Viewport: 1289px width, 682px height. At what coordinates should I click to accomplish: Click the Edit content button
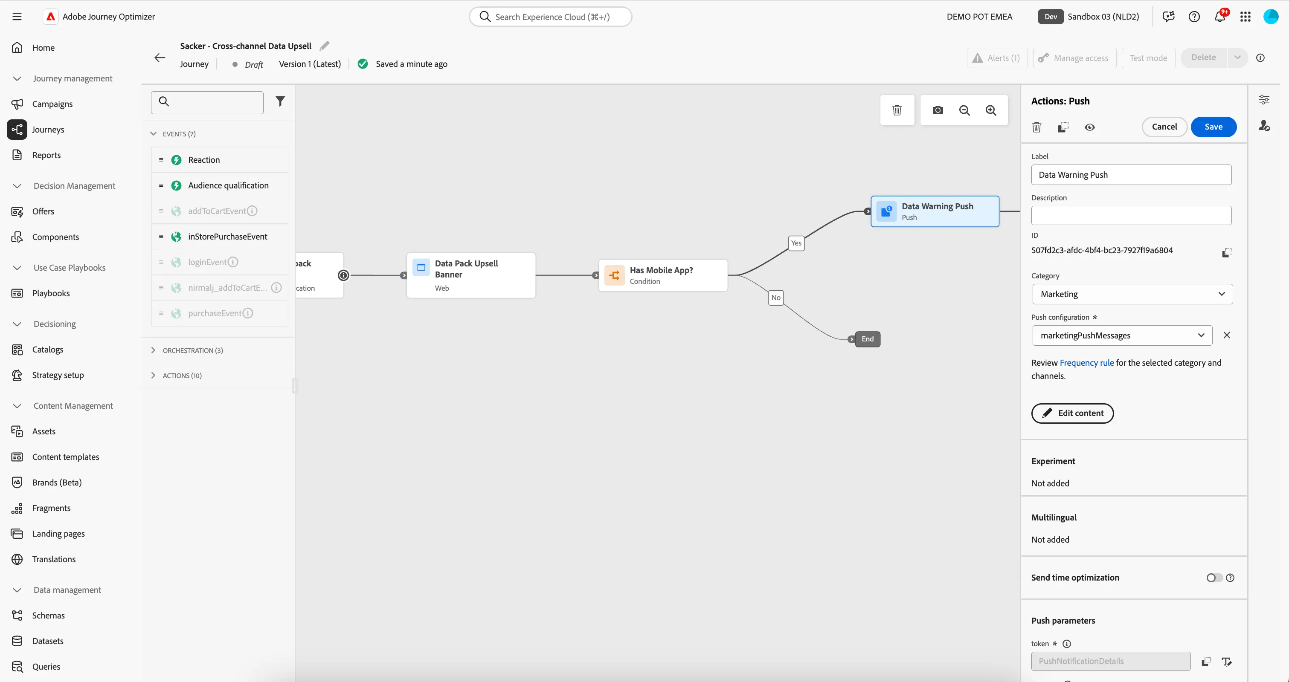[x=1072, y=413]
